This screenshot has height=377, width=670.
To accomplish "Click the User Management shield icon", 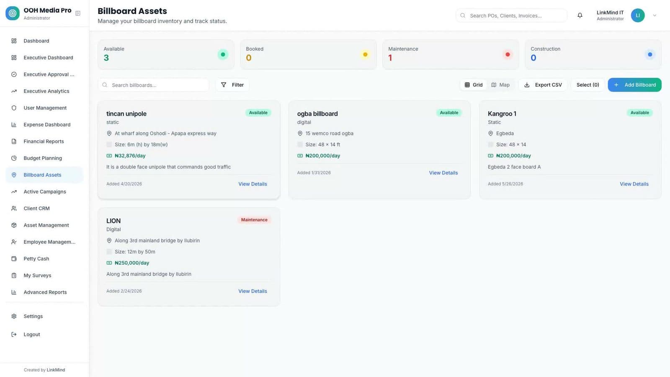I will [14, 108].
